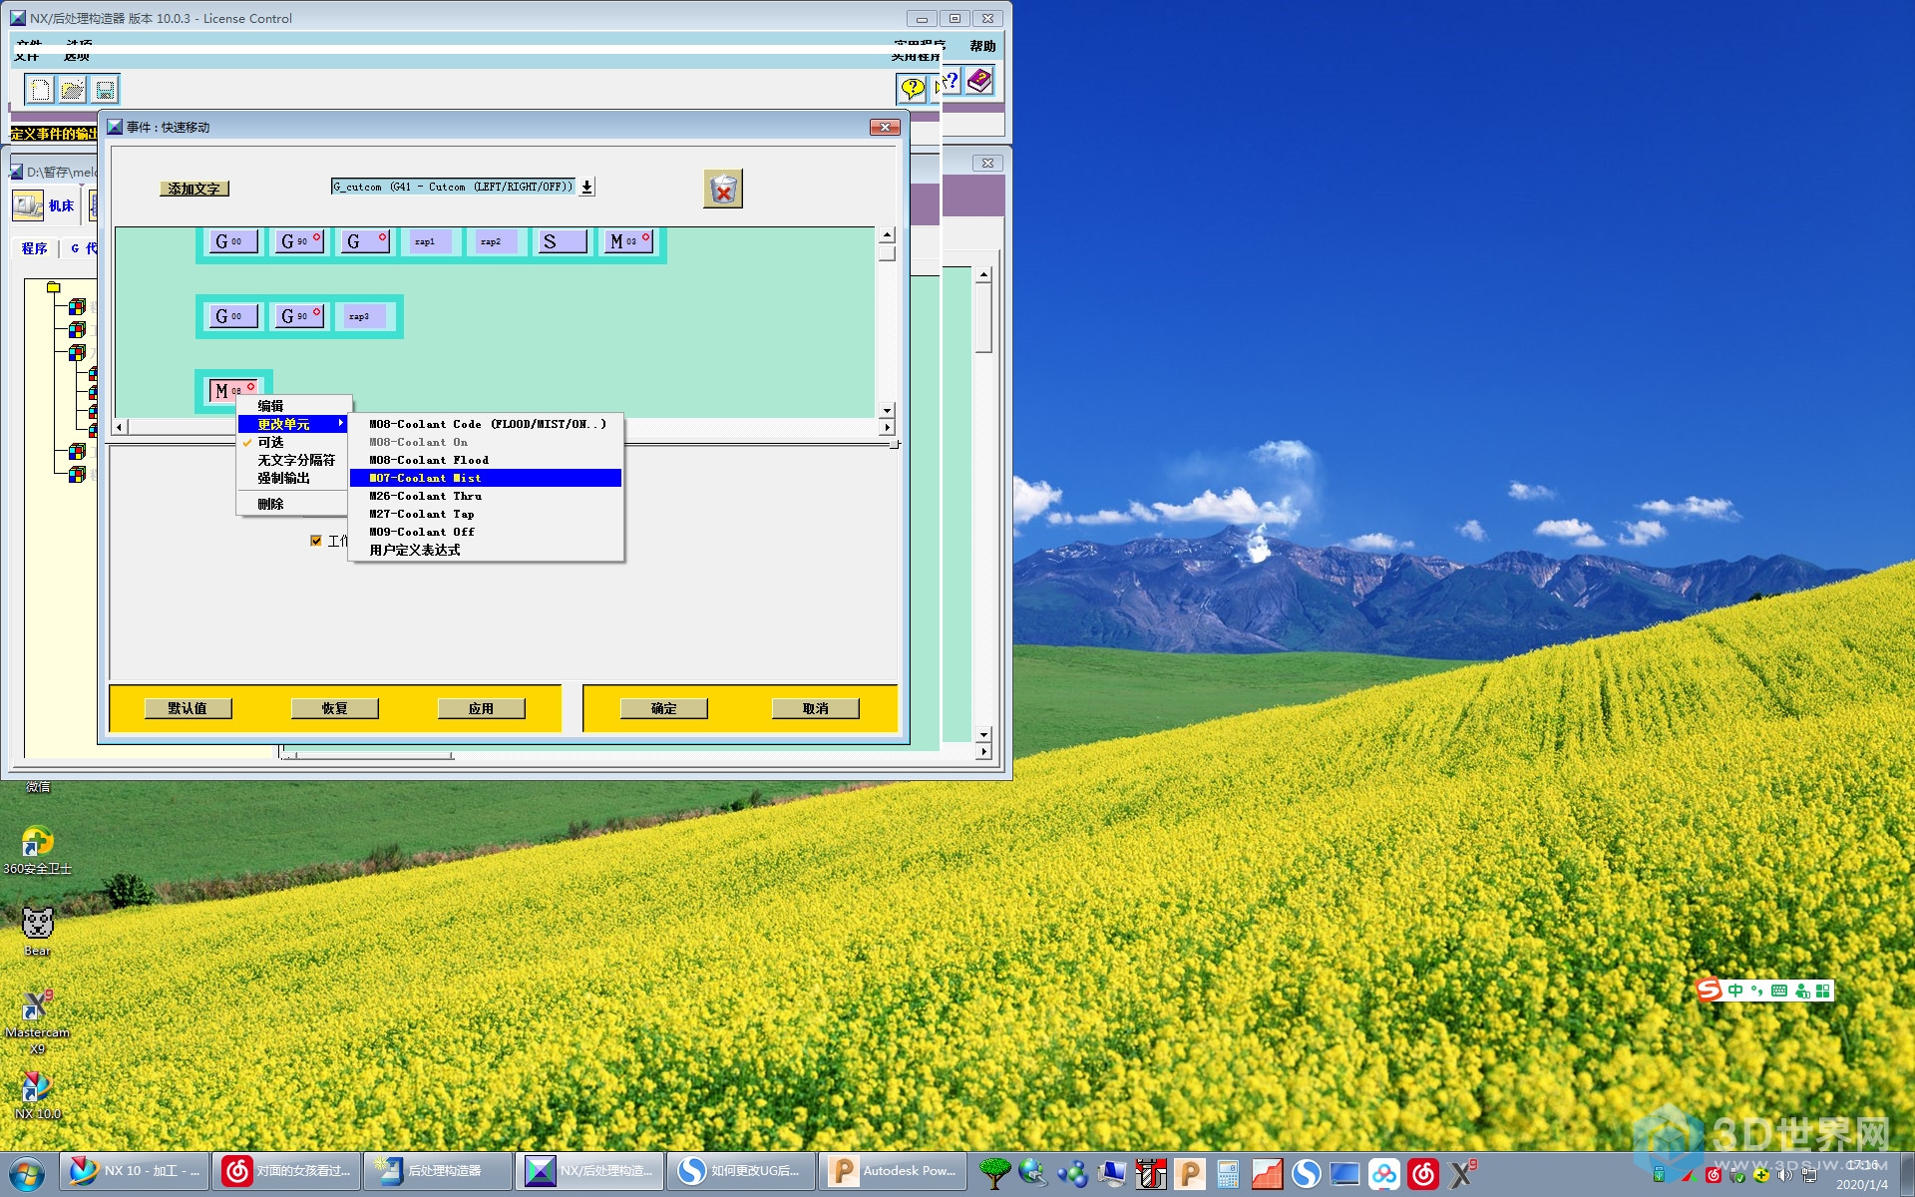Select 无文字分隔符 in the context menu

tap(294, 460)
